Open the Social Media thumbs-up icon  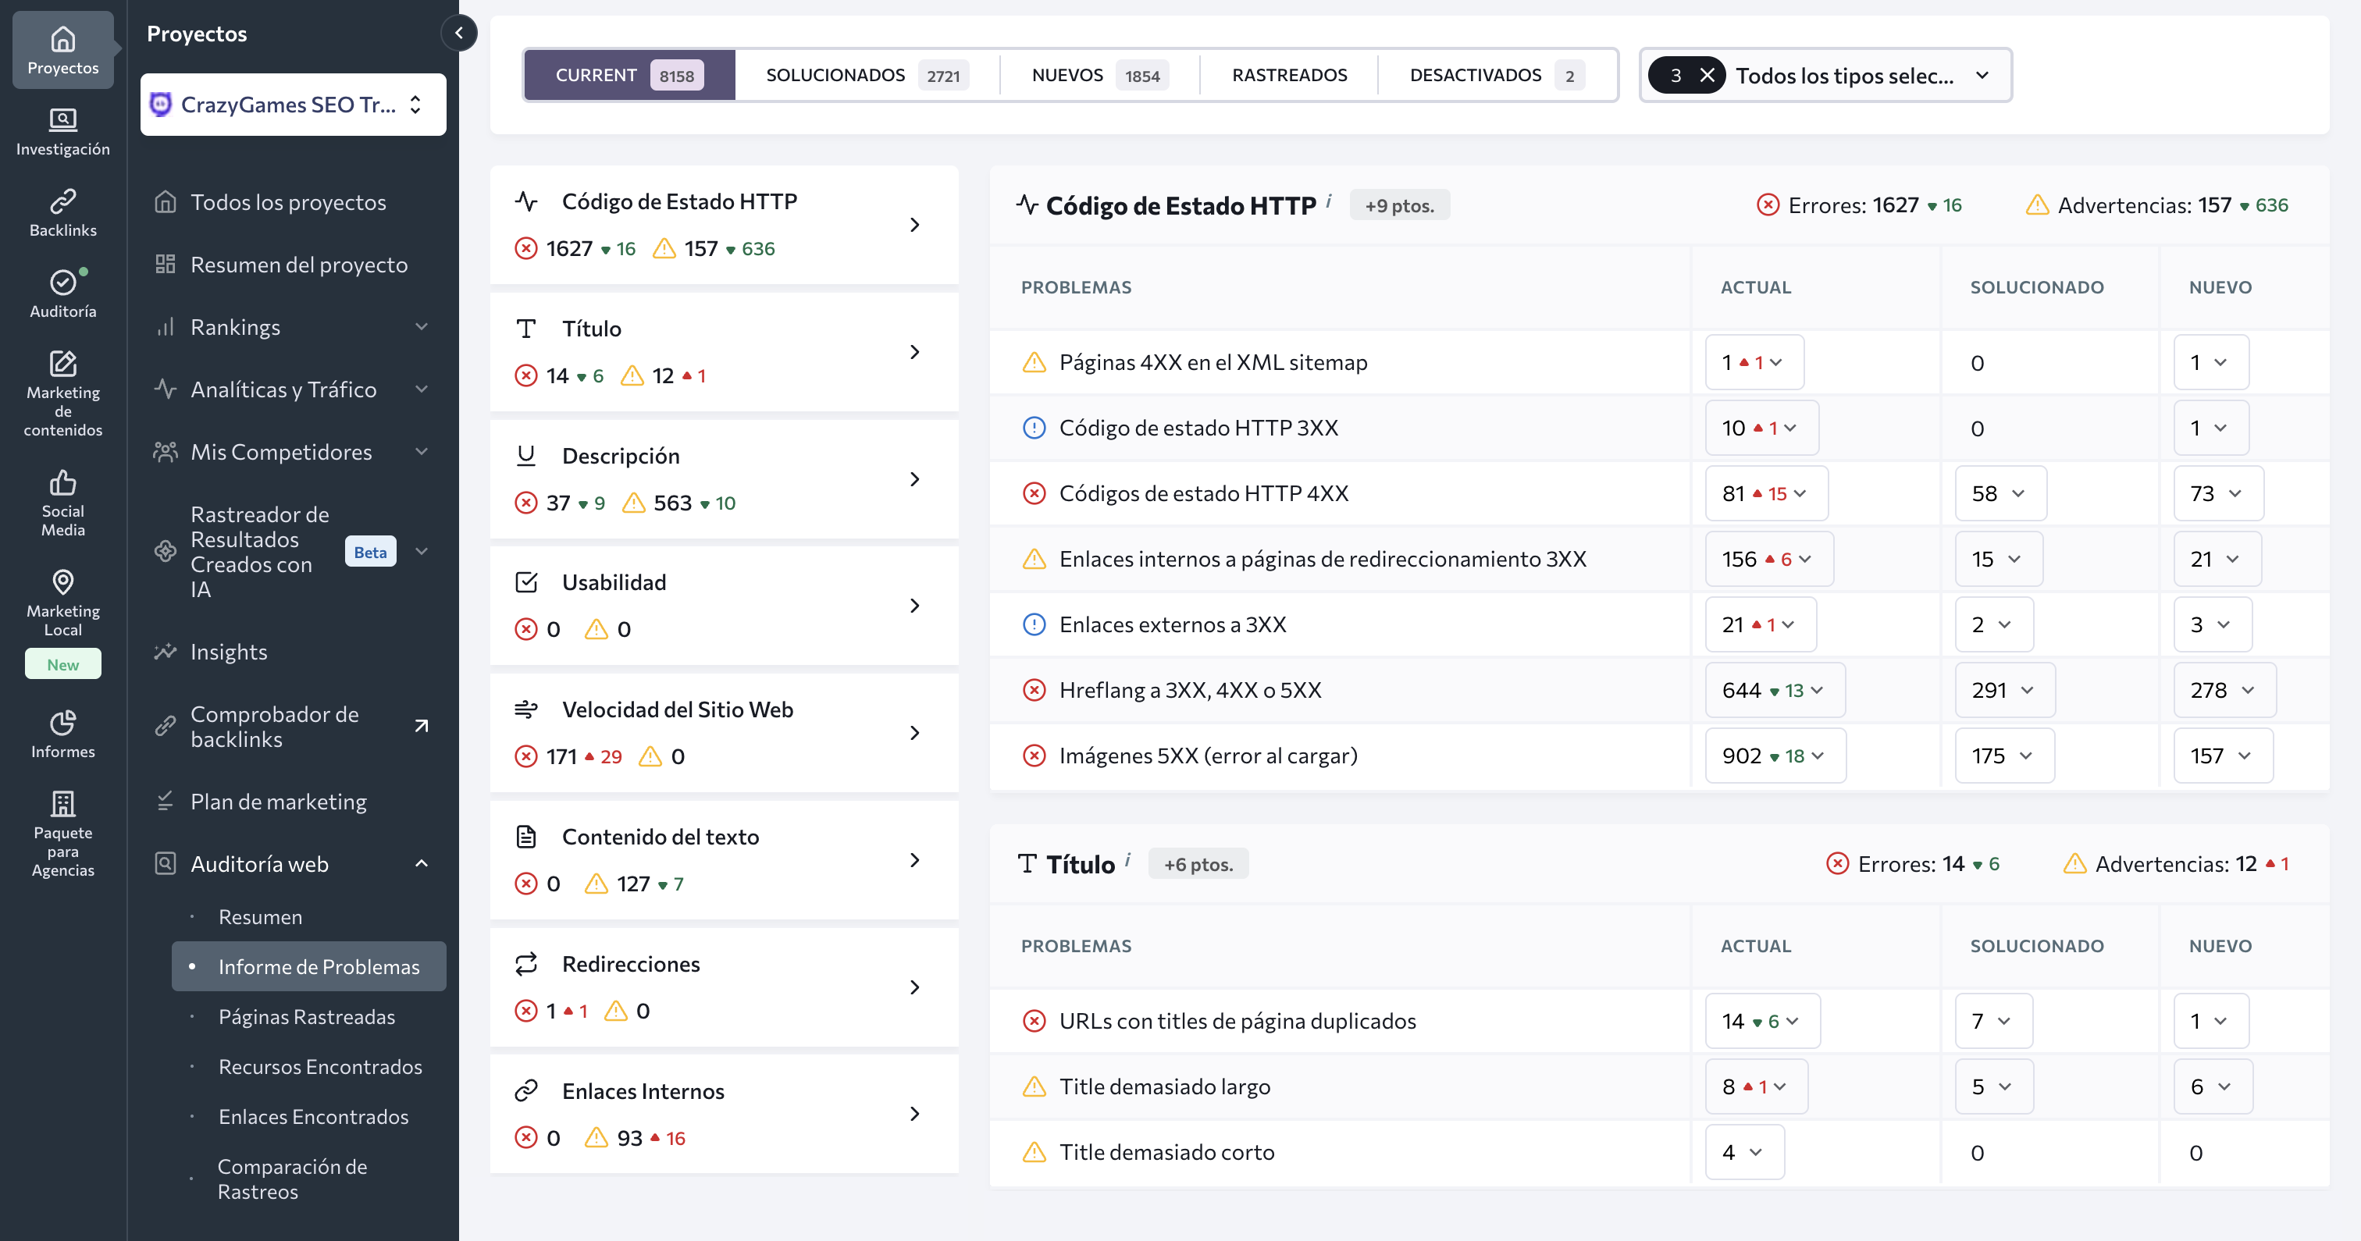click(x=62, y=482)
